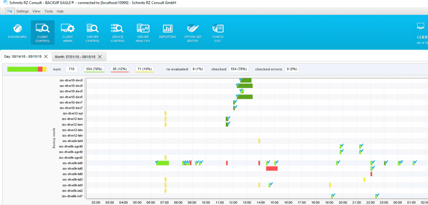Click the yellow 71 (10%) warning filter
Screen dimensions: 428x205
tap(144, 69)
